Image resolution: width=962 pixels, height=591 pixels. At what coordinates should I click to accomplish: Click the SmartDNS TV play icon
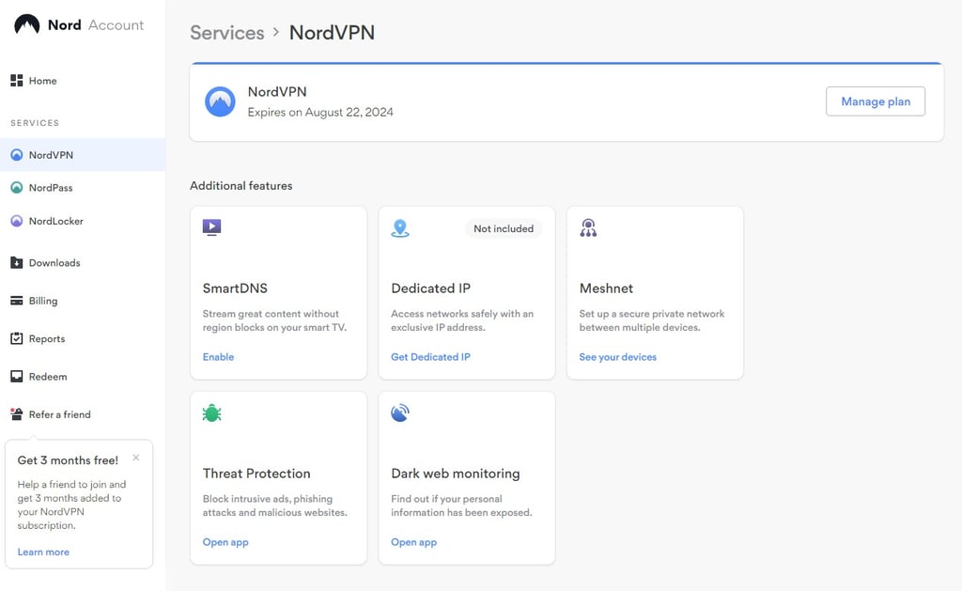211,227
